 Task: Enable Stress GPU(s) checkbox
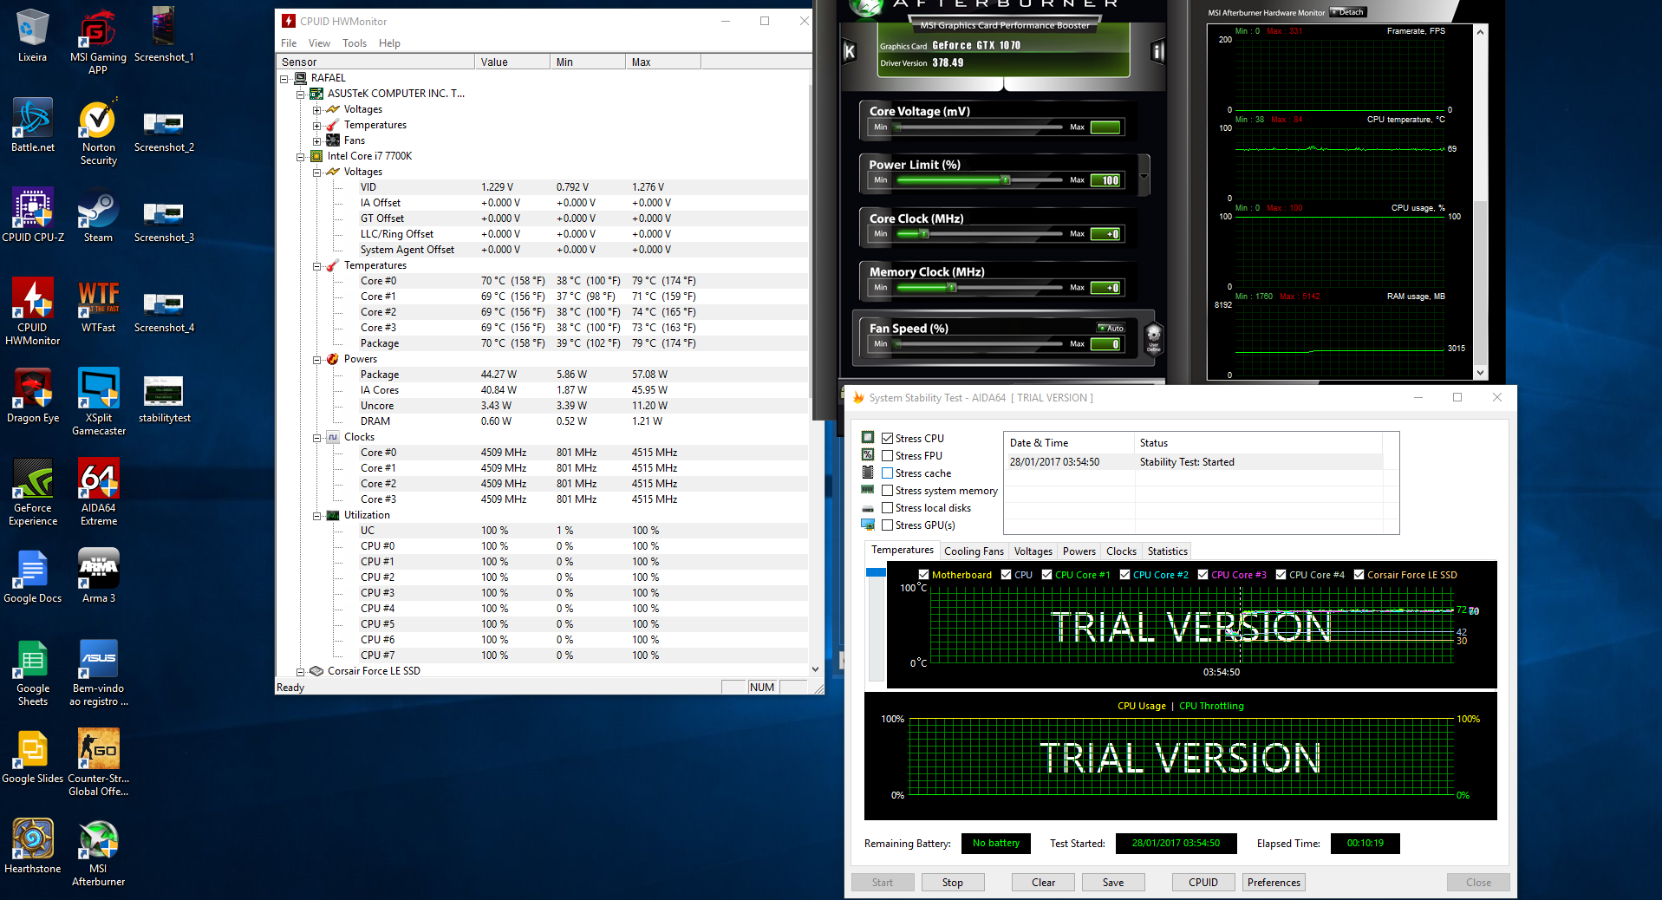pos(887,525)
